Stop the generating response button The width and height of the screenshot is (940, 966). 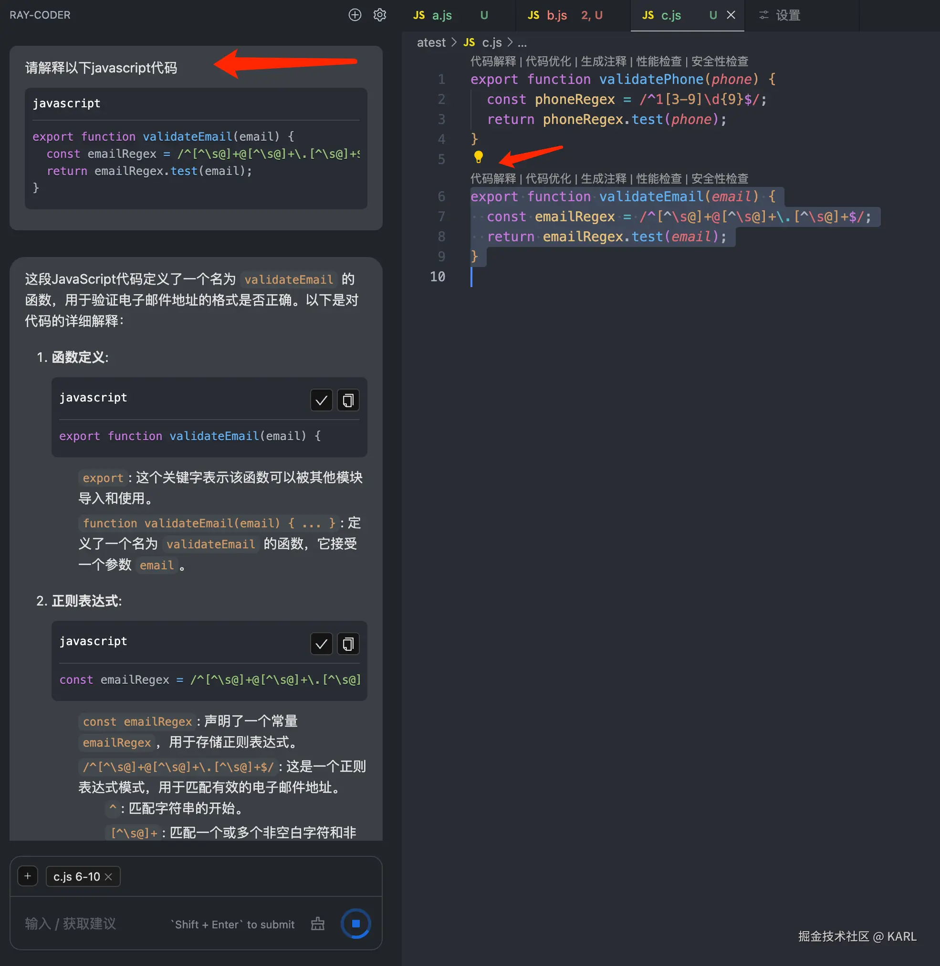(x=355, y=923)
